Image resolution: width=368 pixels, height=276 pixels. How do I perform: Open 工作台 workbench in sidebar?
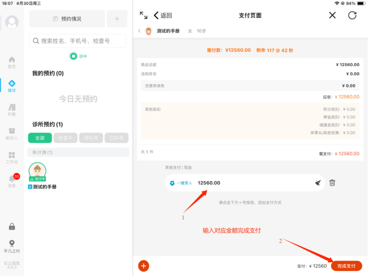(12, 158)
